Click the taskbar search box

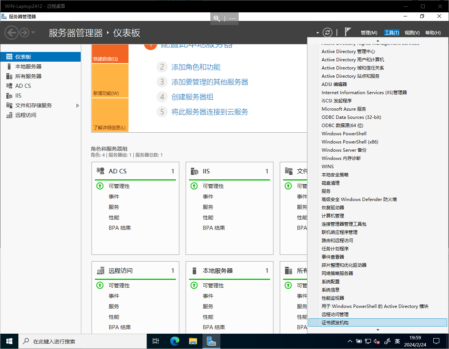(83, 341)
